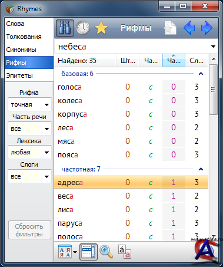This screenshot has width=223, height=267.
Task: Click the binoculars search icon
Action: coord(65,28)
